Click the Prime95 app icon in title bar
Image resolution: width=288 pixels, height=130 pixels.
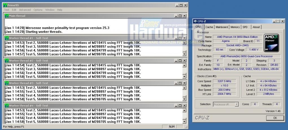pos(5,5)
